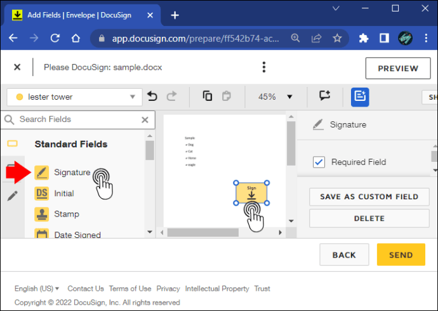Click the browser address bar URL
Screen dimensions: 438x311
click(x=196, y=38)
